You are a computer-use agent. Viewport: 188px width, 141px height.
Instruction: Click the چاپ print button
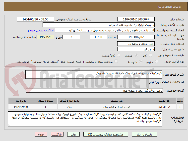73,135
